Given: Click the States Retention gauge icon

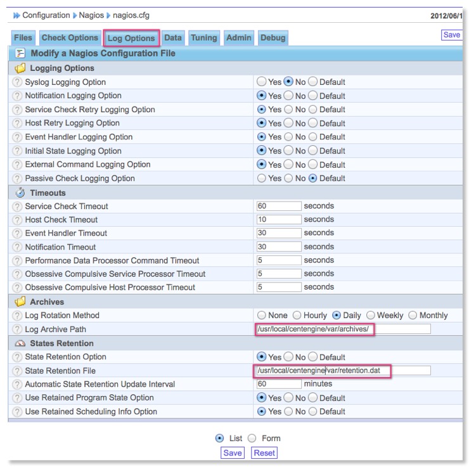Looking at the screenshot, I should (x=20, y=343).
